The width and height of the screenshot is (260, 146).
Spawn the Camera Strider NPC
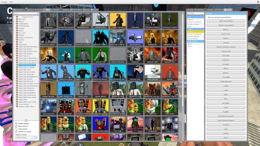[x=100, y=21]
